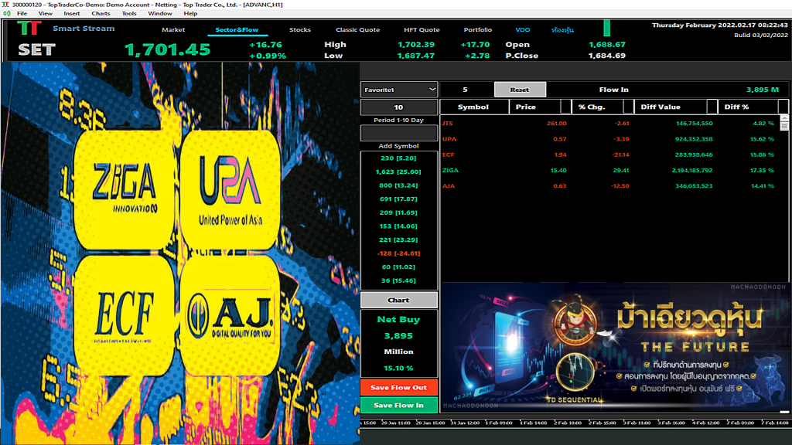
Task: Open the Classic Quote tab
Action: pyautogui.click(x=357, y=30)
